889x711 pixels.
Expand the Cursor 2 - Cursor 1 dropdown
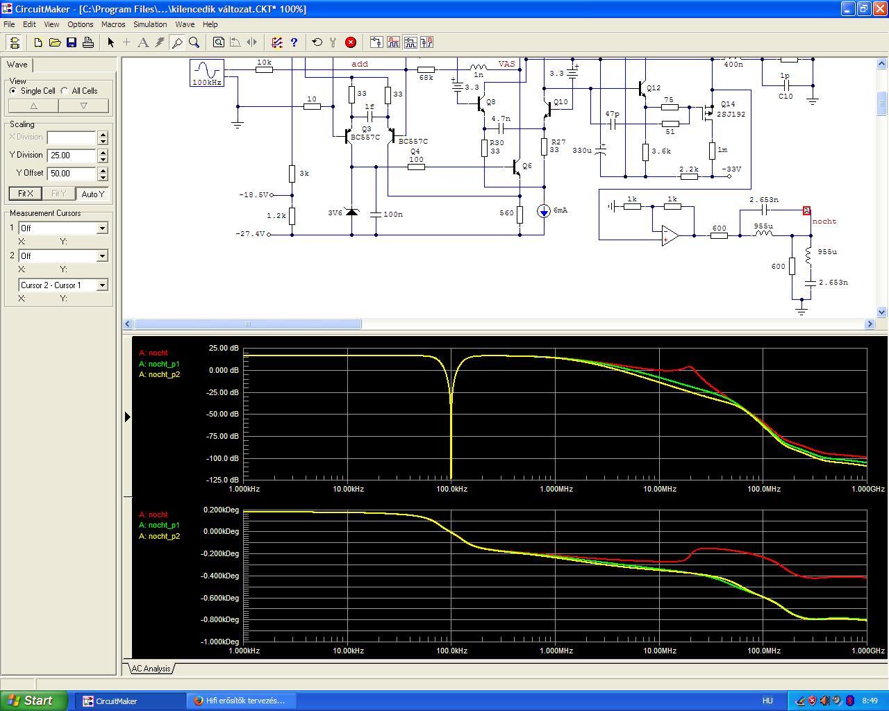coord(102,285)
